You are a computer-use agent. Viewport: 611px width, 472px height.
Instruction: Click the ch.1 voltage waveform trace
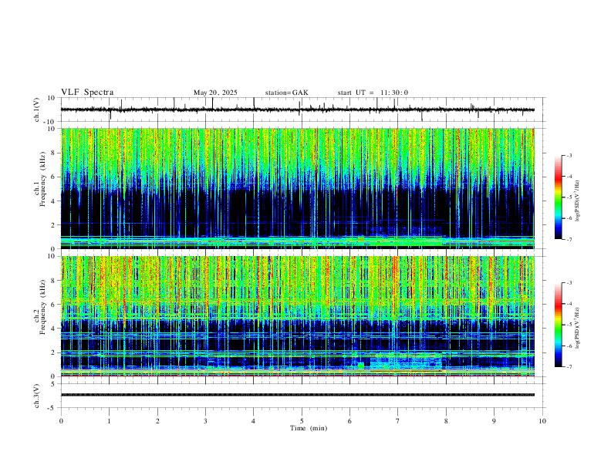[297, 110]
